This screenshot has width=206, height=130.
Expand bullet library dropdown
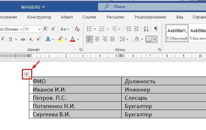95,29
